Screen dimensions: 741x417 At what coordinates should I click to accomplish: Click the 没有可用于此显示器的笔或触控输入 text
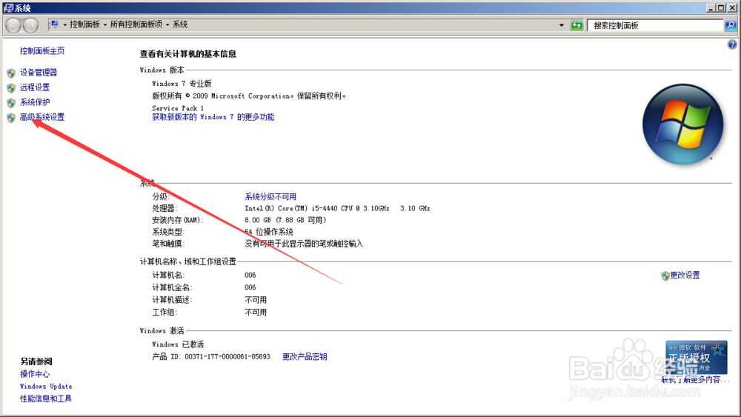(304, 244)
